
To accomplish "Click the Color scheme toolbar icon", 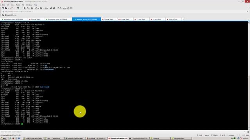I will click(x=36, y=8).
